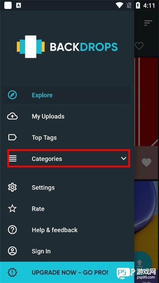
Task: Open the Settings gear icon
Action: [x=12, y=188]
